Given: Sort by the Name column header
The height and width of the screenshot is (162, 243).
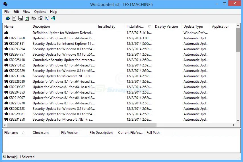Looking at the screenshot, I should 17,27.
